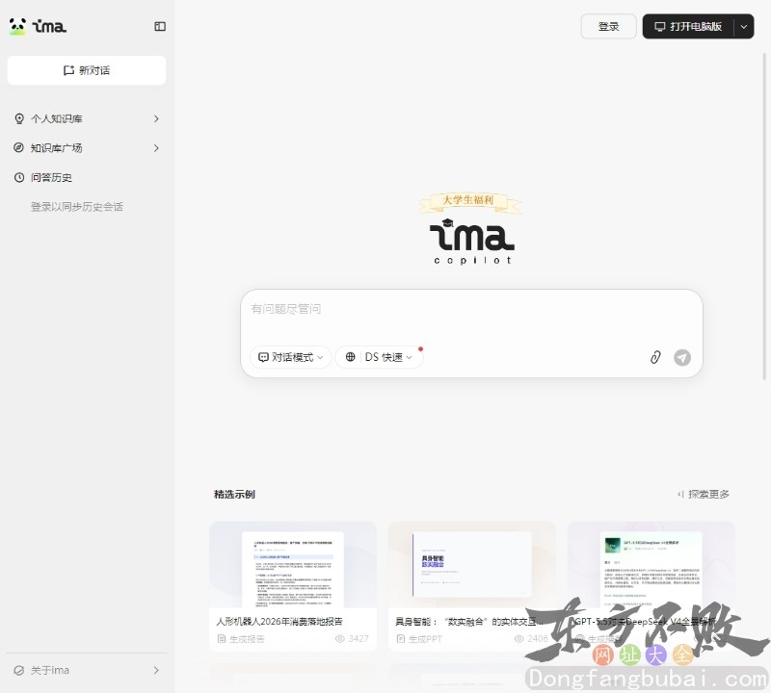This screenshot has width=771, height=693.
Task: Click the view count eye icon showing 2406
Action: pos(518,638)
